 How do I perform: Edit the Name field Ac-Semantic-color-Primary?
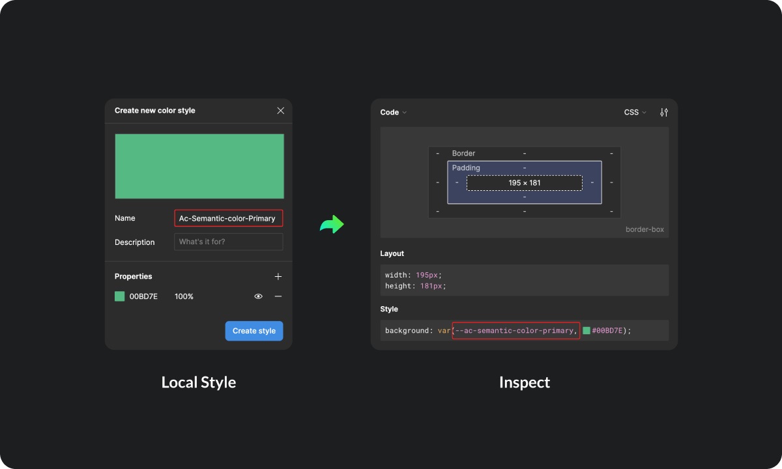[229, 218]
